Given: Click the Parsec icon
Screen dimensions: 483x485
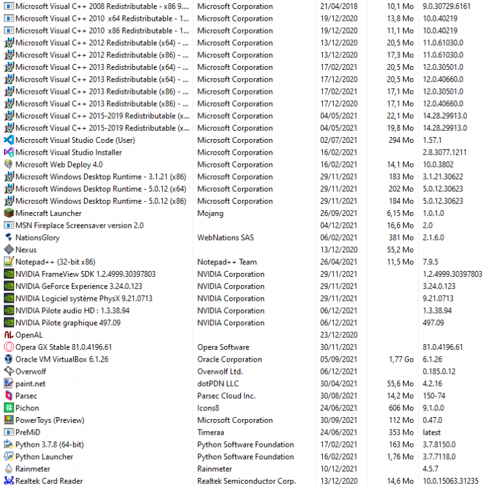Looking at the screenshot, I should (x=8, y=396).
